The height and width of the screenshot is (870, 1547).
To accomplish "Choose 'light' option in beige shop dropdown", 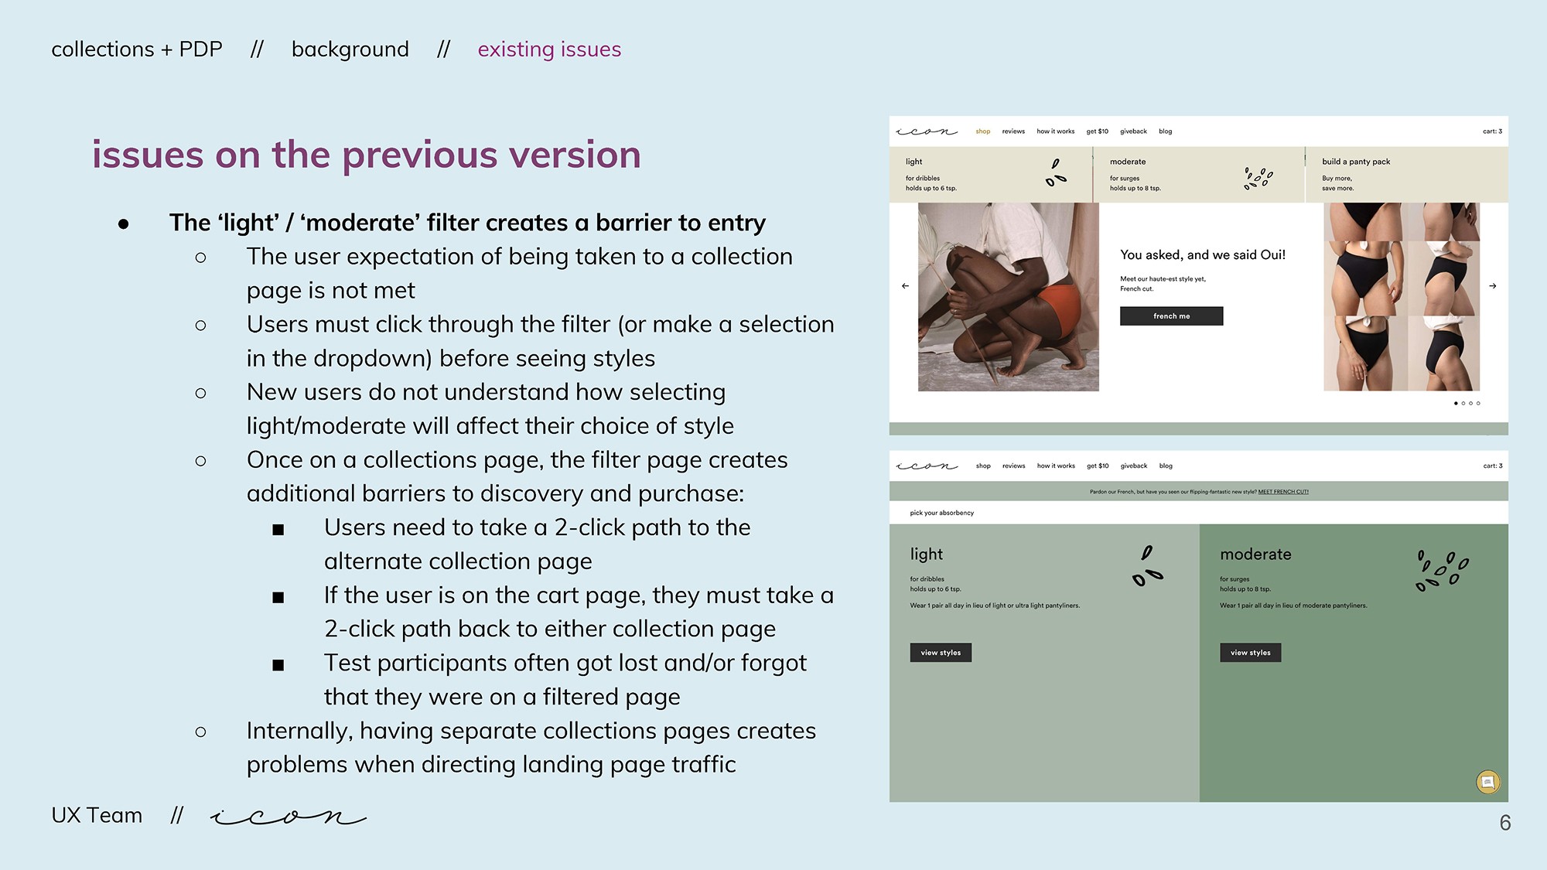I will 914,162.
